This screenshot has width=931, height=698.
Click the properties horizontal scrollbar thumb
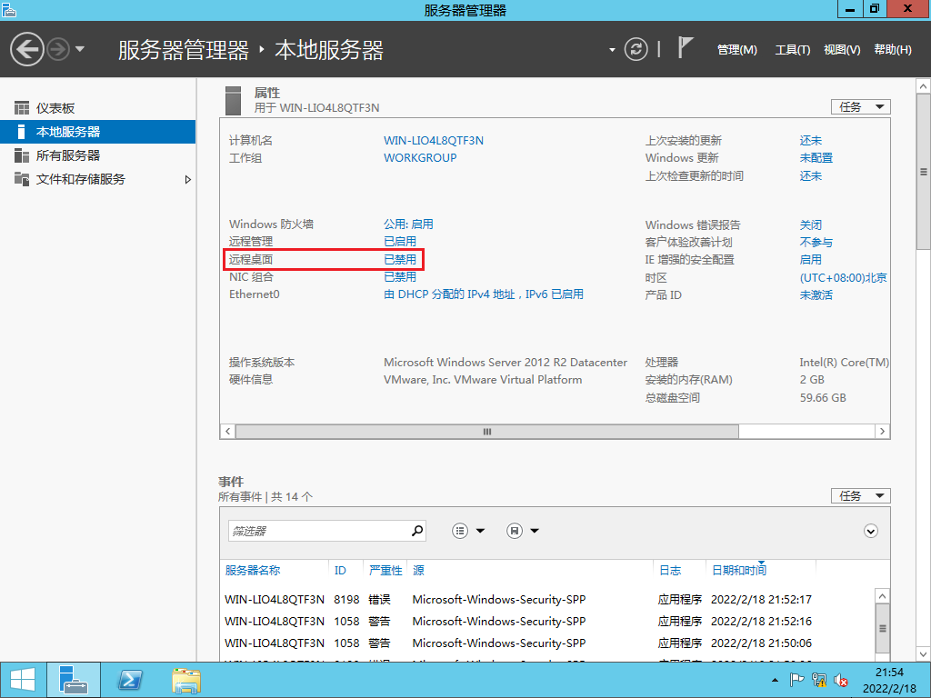[x=487, y=432]
